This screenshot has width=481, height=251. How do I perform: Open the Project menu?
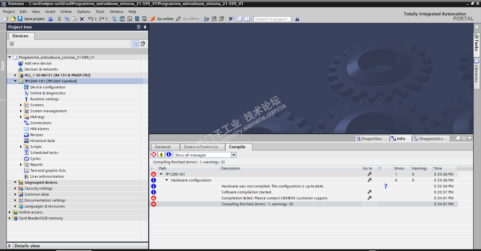click(9, 12)
